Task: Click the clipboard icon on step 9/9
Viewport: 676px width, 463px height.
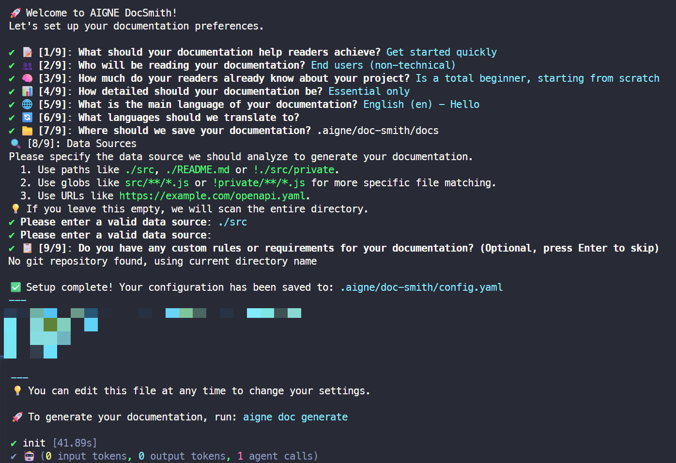Action: pyautogui.click(x=28, y=248)
